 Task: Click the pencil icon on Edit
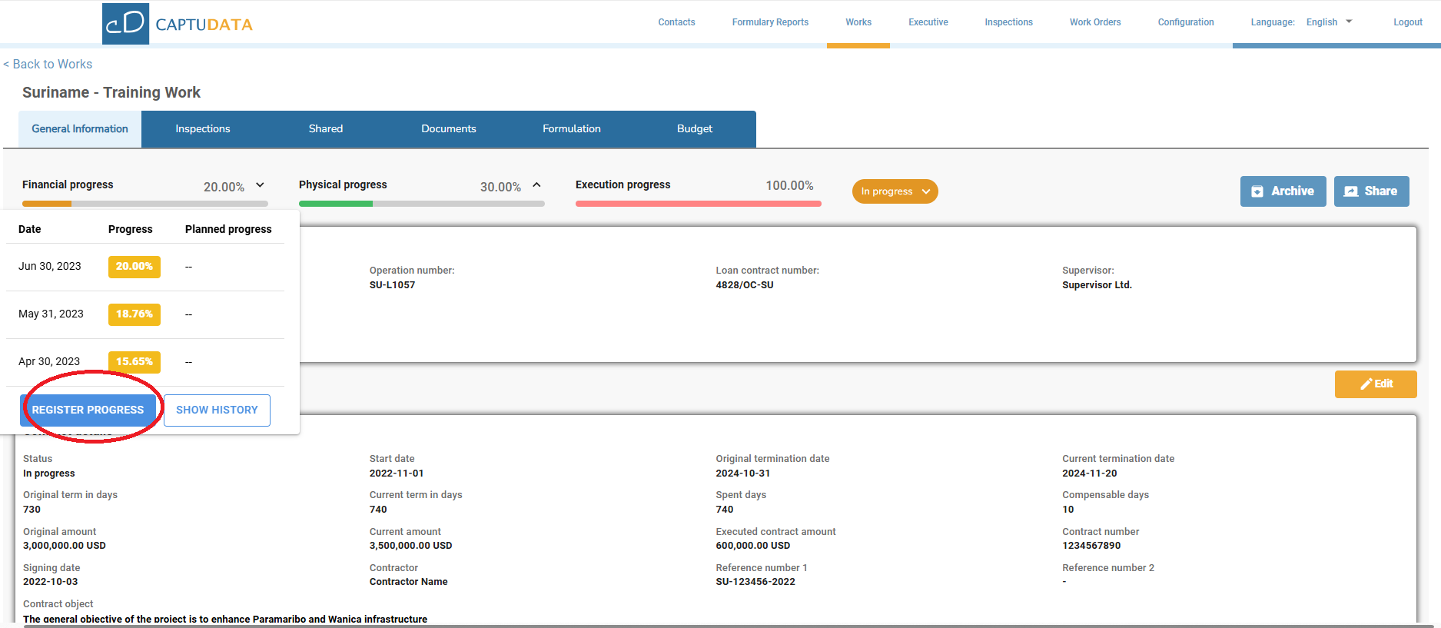(x=1366, y=384)
